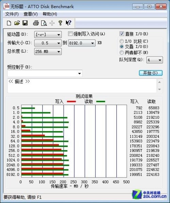Click the read value 65883
The width and height of the screenshot is (170, 203).
(x=154, y=108)
